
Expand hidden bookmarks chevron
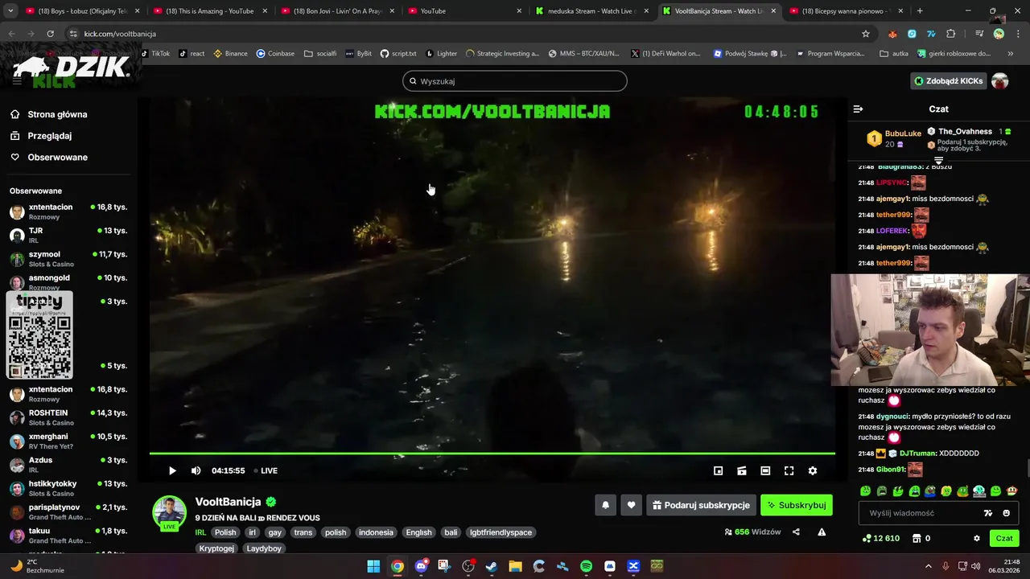(1011, 54)
